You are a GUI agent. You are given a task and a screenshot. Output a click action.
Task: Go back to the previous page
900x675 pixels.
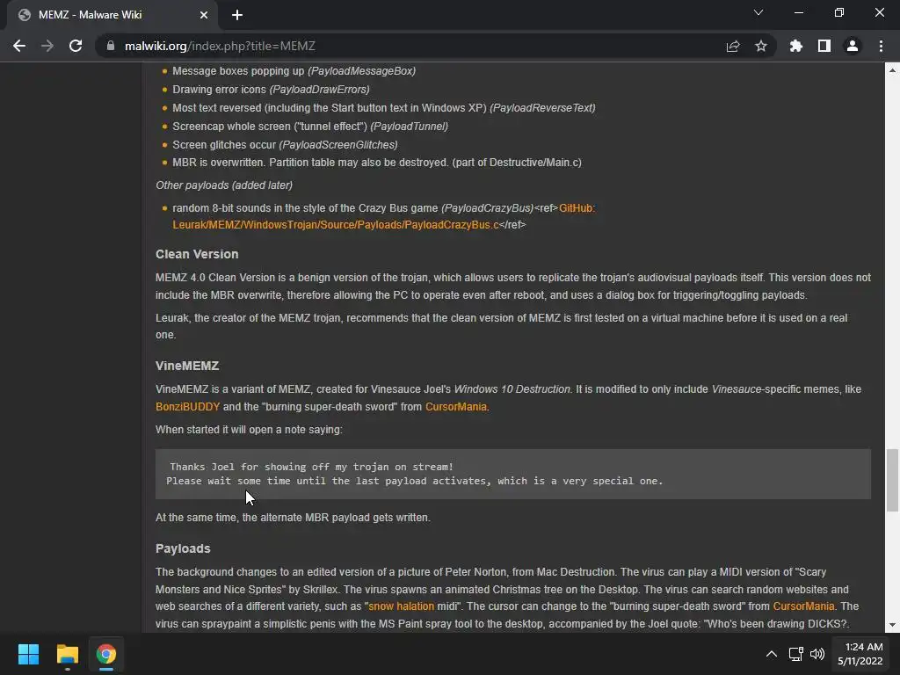(x=19, y=46)
